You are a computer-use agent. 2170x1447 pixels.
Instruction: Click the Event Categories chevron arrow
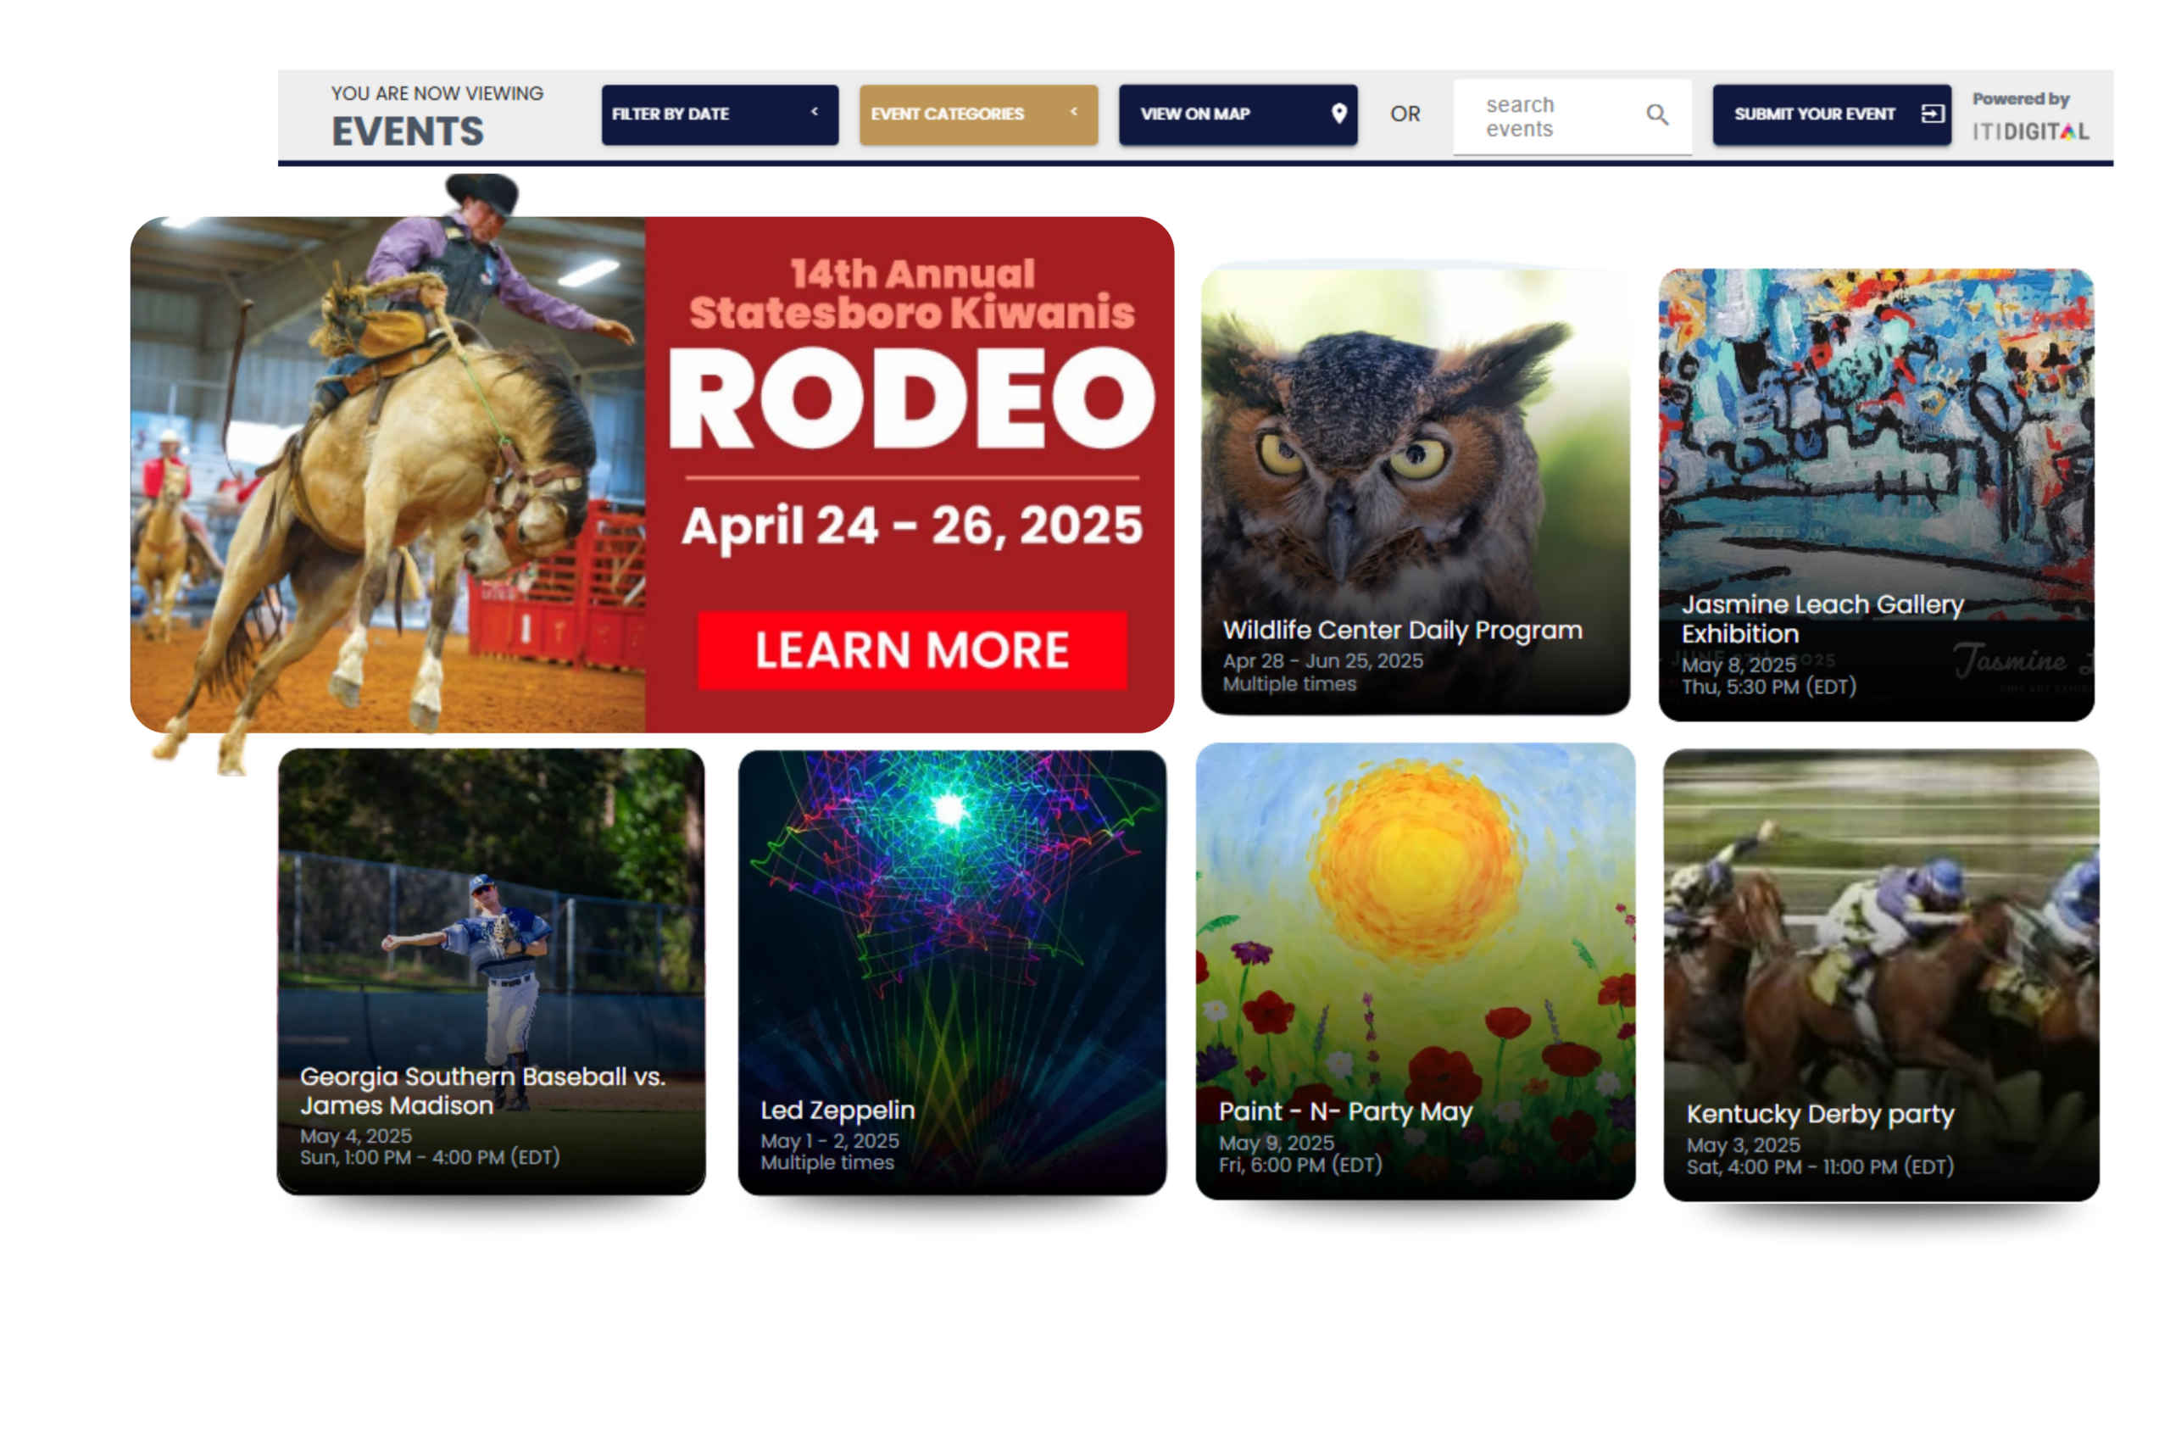1073,112
